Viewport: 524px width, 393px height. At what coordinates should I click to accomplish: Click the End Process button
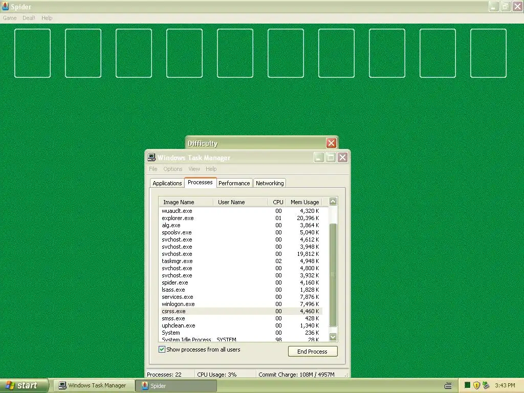[x=313, y=351]
